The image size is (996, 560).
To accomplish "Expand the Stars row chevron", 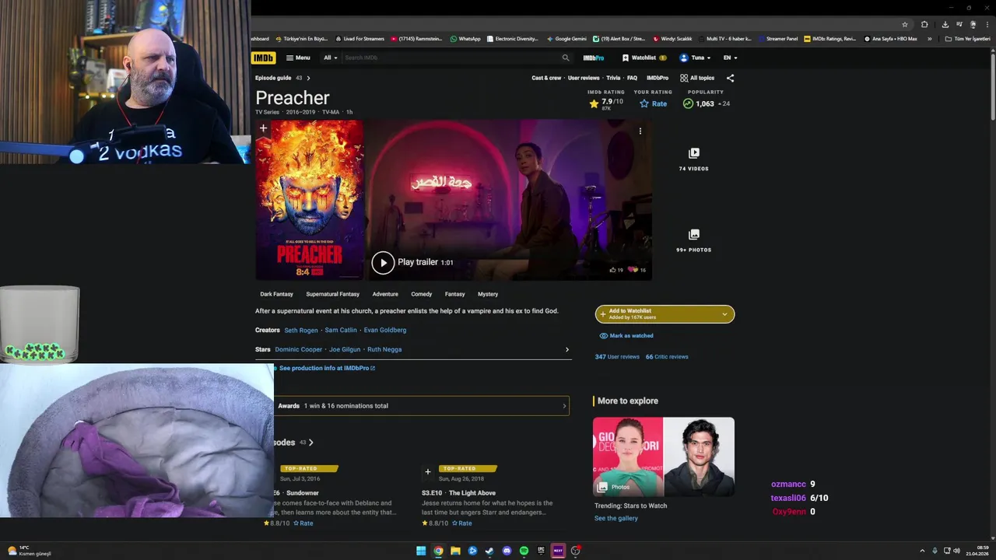I will pos(566,349).
